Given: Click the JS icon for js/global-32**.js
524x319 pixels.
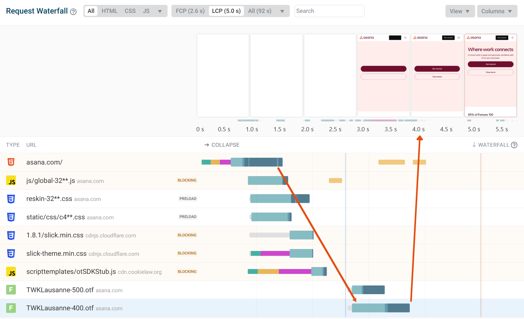Looking at the screenshot, I should [11, 180].
